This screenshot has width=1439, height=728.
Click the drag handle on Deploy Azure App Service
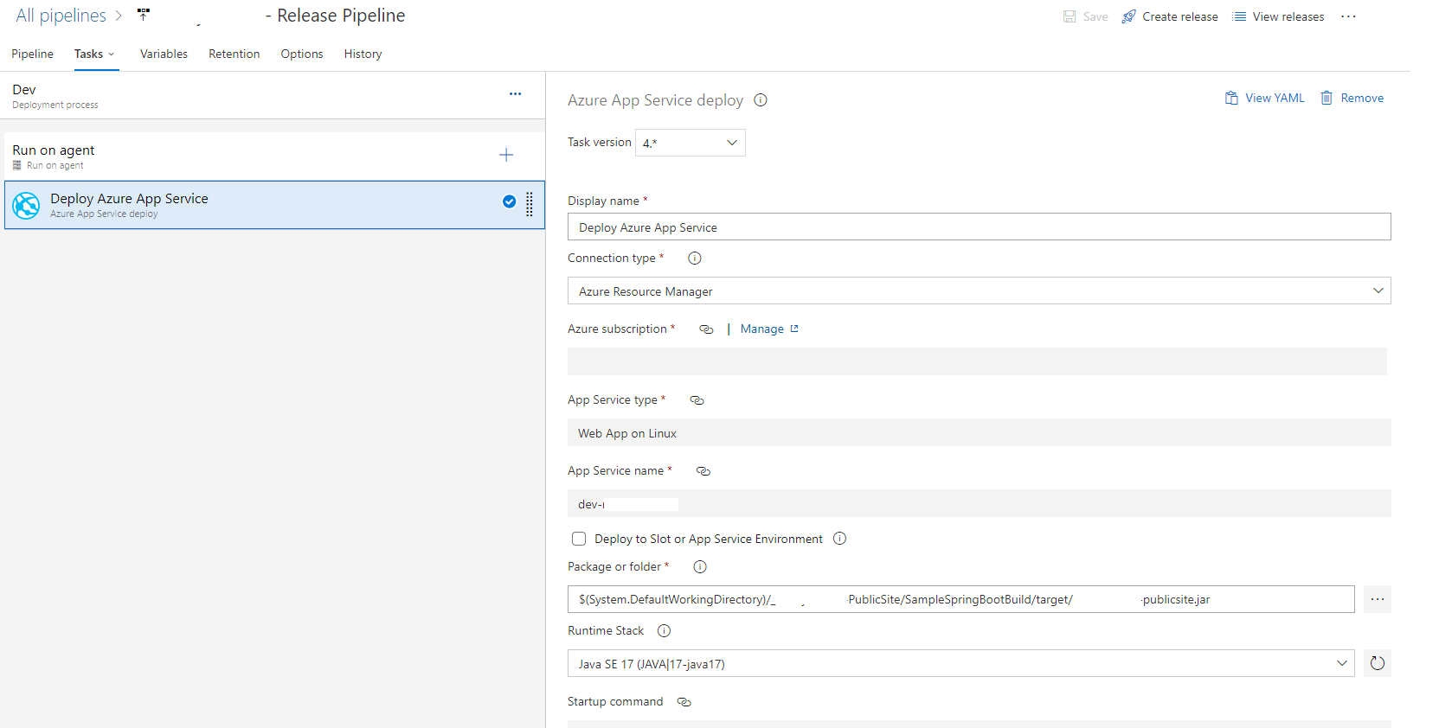[x=530, y=204]
